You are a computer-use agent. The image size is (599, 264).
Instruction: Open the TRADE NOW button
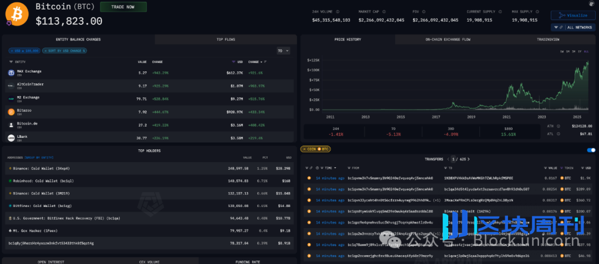pyautogui.click(x=123, y=7)
